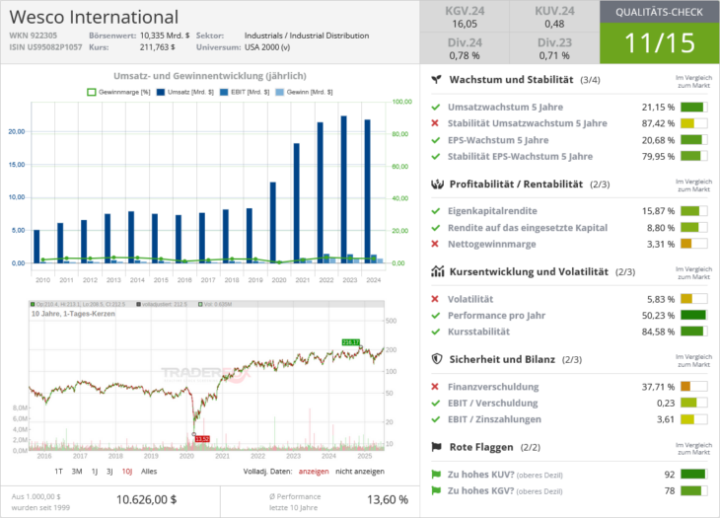Click anzeigen for Volladj. Daten
The height and width of the screenshot is (518, 720).
[x=314, y=472]
